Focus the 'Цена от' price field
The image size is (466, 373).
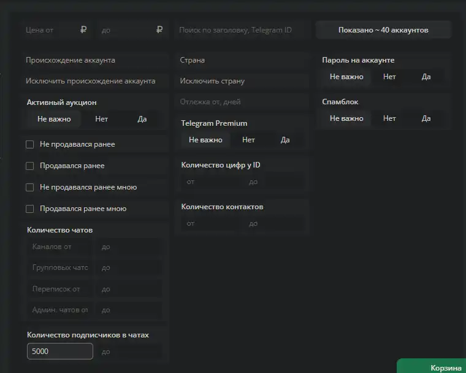(x=52, y=29)
